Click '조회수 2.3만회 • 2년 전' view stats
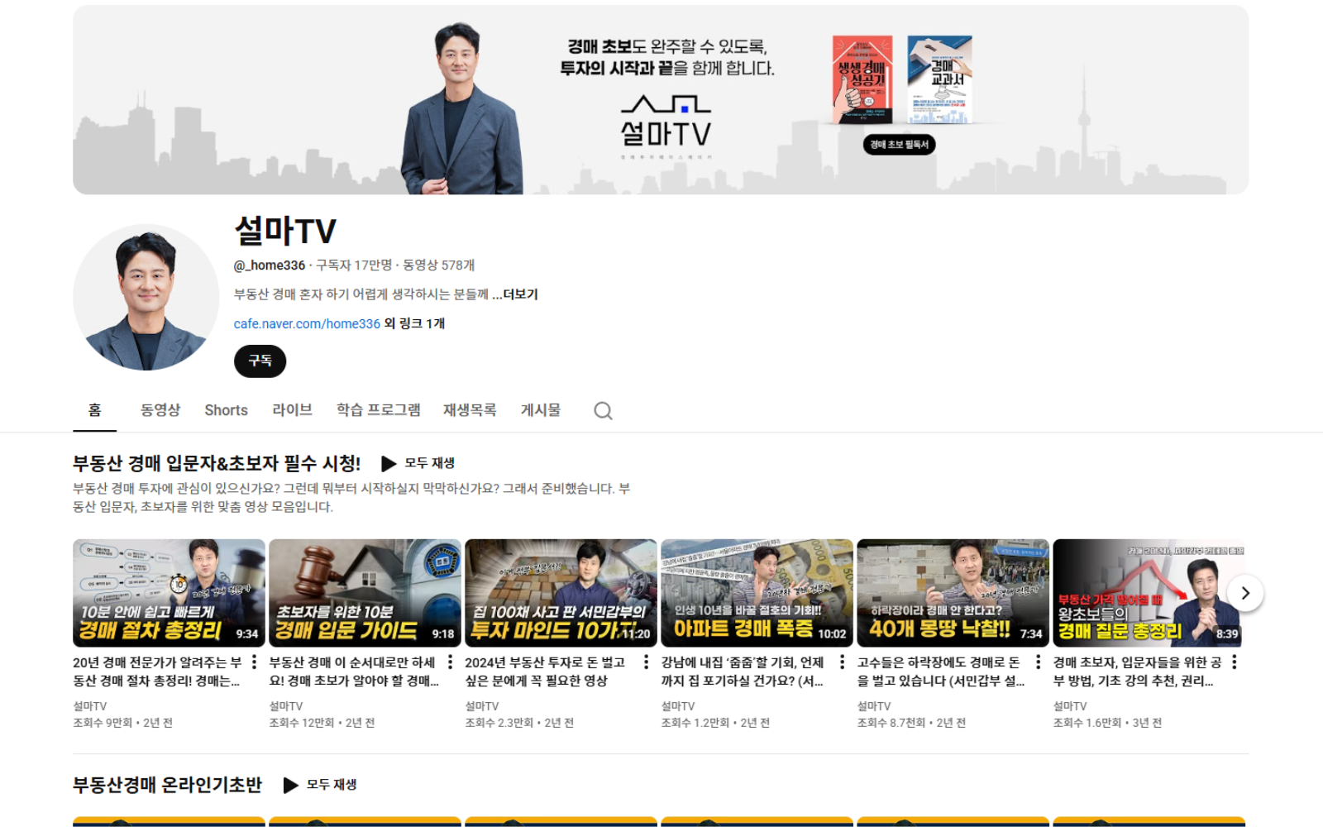Screen dimensions: 1323x827 [x=519, y=723]
